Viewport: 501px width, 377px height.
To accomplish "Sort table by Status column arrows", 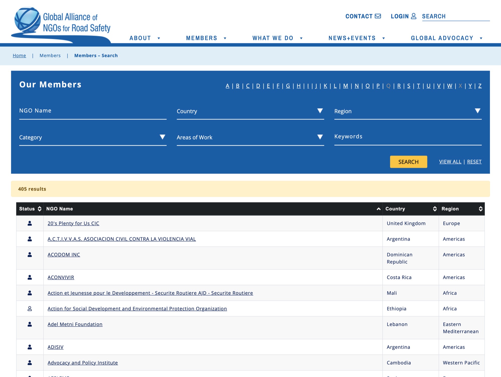I will (x=39, y=209).
